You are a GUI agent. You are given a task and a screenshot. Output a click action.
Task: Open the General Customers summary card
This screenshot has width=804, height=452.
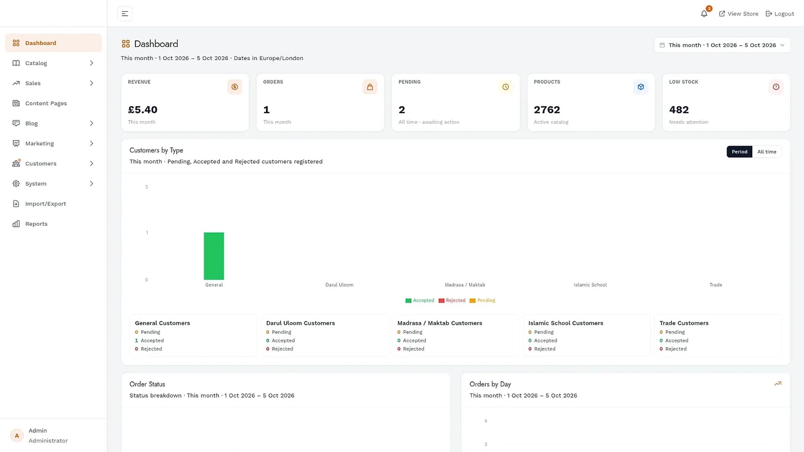(x=193, y=336)
